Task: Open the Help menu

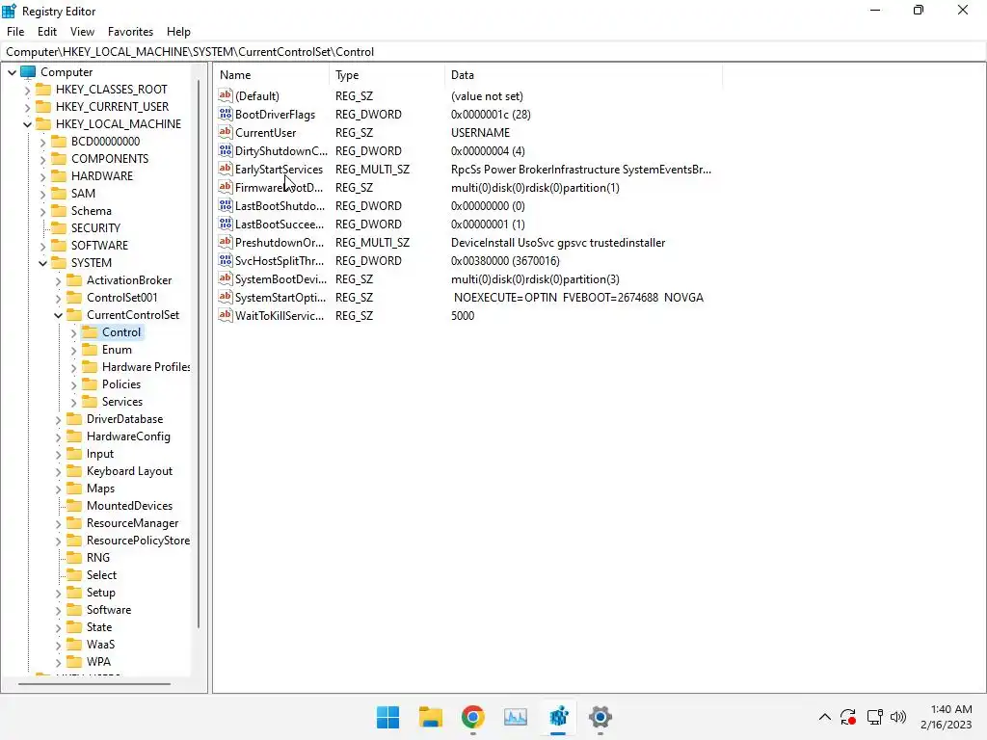Action: point(178,32)
